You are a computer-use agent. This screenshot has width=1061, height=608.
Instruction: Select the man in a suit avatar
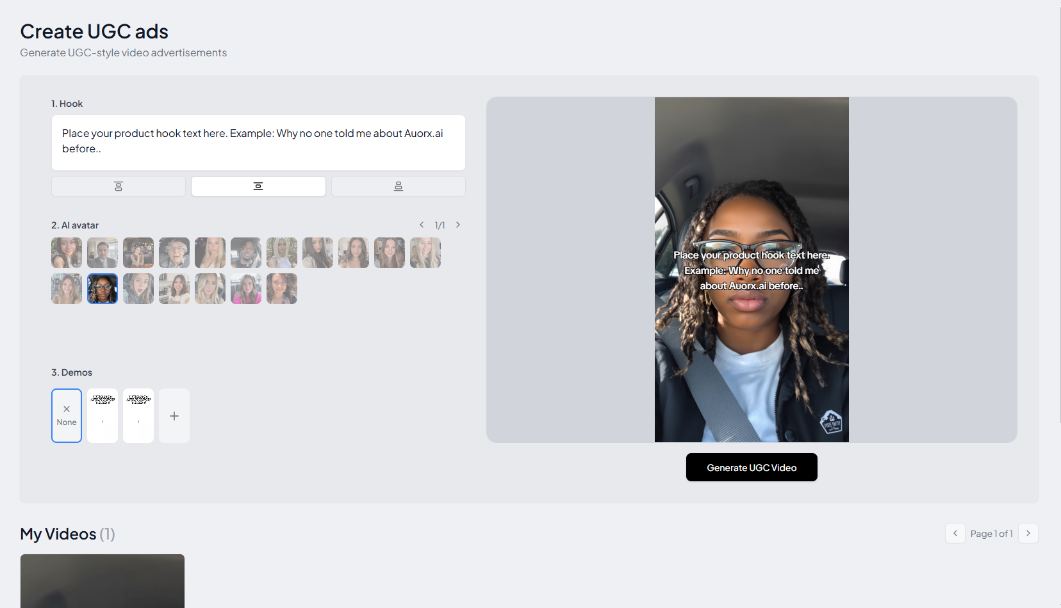tap(102, 253)
